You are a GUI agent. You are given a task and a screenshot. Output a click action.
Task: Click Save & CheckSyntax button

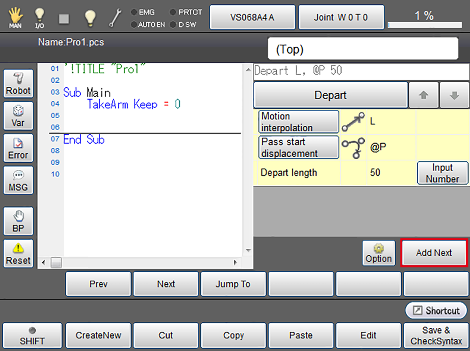436,336
